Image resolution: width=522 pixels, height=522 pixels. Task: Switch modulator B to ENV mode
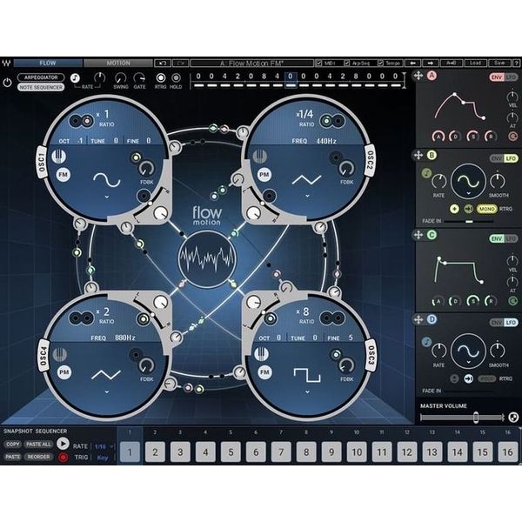pos(497,158)
